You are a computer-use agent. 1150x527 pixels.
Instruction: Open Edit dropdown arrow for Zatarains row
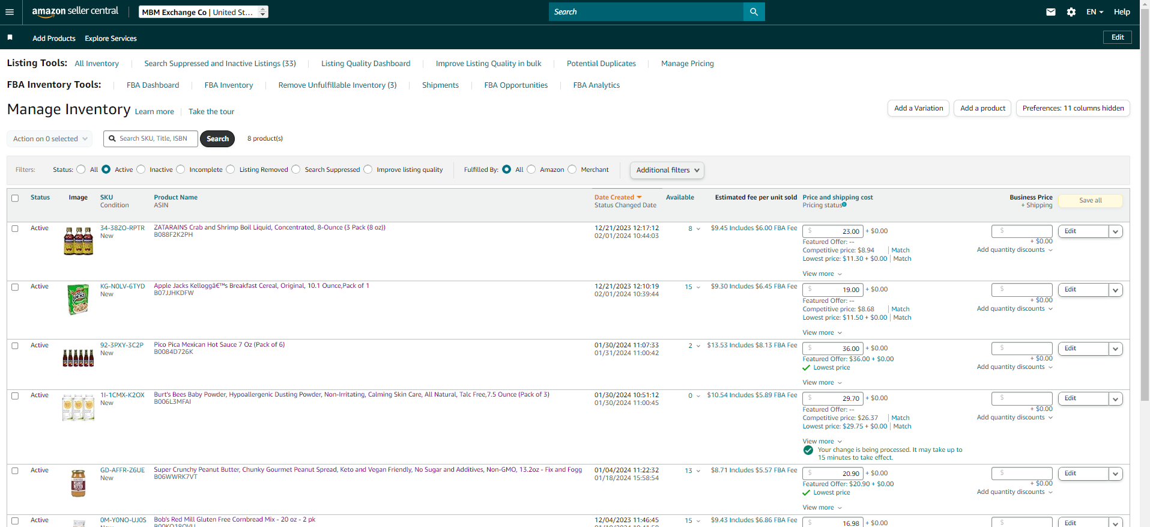1116,231
